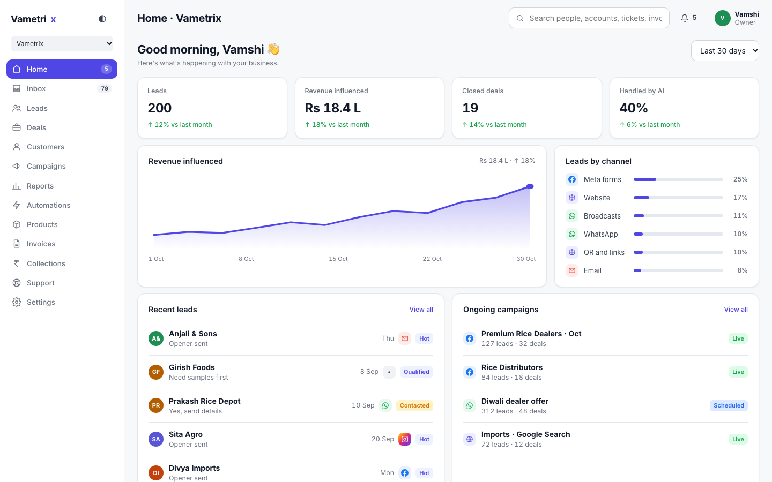Open the Vametrix workspace dropdown

click(x=62, y=43)
